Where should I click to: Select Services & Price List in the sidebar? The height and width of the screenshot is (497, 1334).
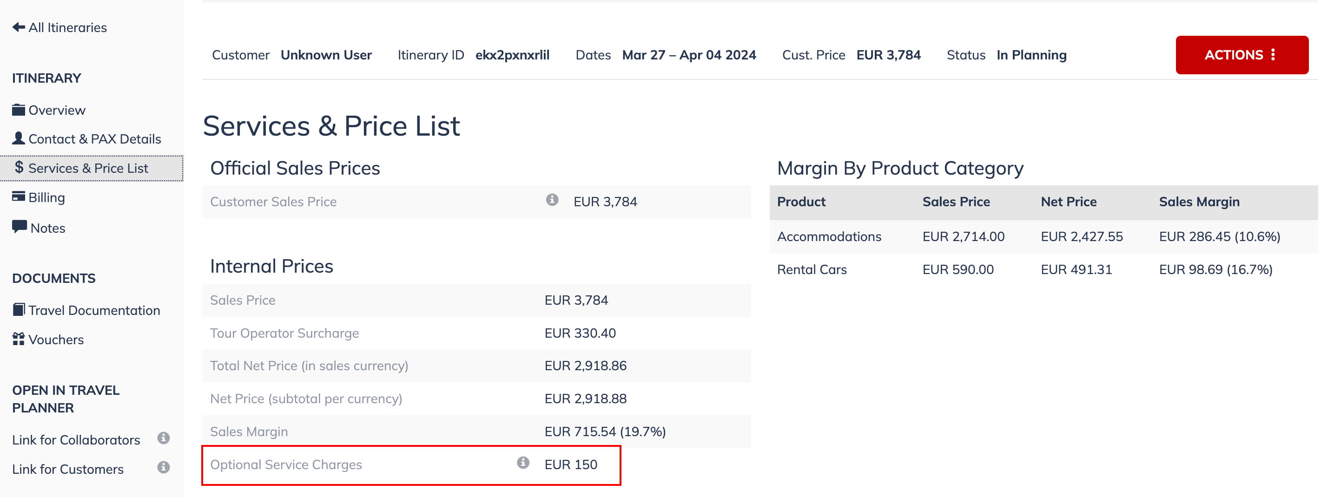tap(92, 168)
